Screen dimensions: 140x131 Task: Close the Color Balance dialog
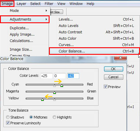[x=120, y=58]
